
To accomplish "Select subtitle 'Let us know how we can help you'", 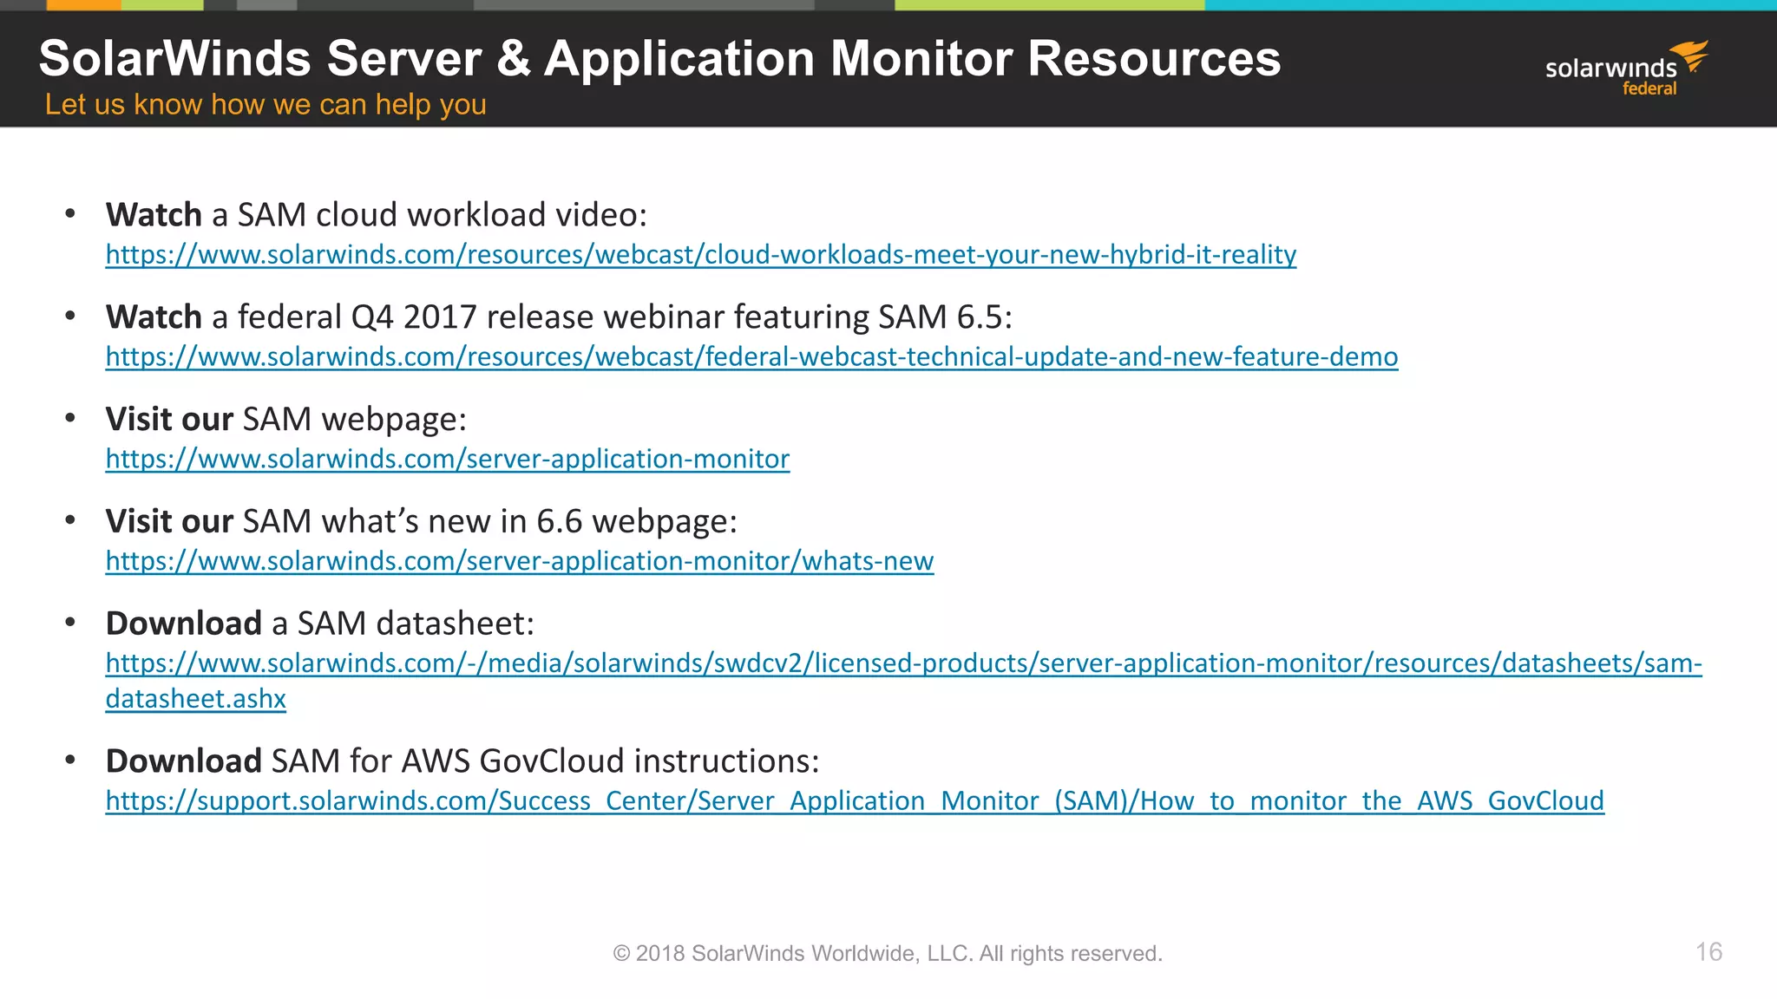I will 266,104.
